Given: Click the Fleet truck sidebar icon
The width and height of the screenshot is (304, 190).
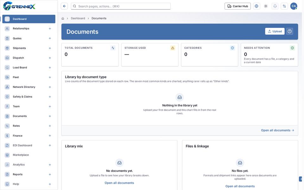Looking at the screenshot, I should (x=7, y=77).
